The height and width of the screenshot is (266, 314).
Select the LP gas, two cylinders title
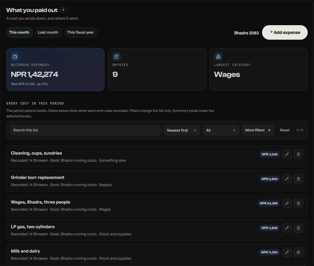(33, 227)
